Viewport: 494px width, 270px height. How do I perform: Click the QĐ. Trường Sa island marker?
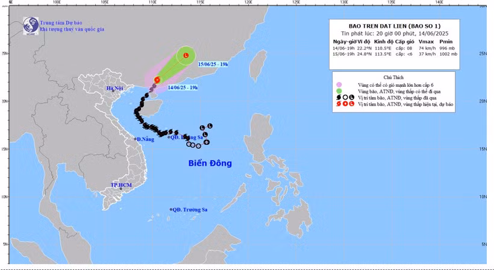point(170,210)
